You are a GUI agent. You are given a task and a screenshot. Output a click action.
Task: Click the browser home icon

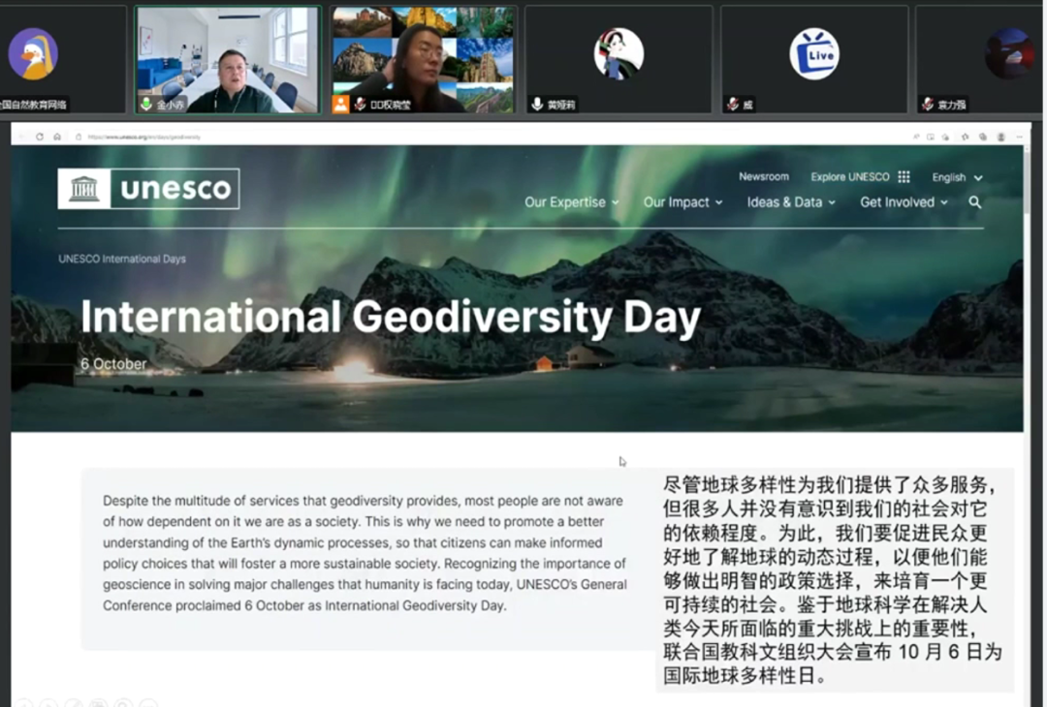point(57,137)
